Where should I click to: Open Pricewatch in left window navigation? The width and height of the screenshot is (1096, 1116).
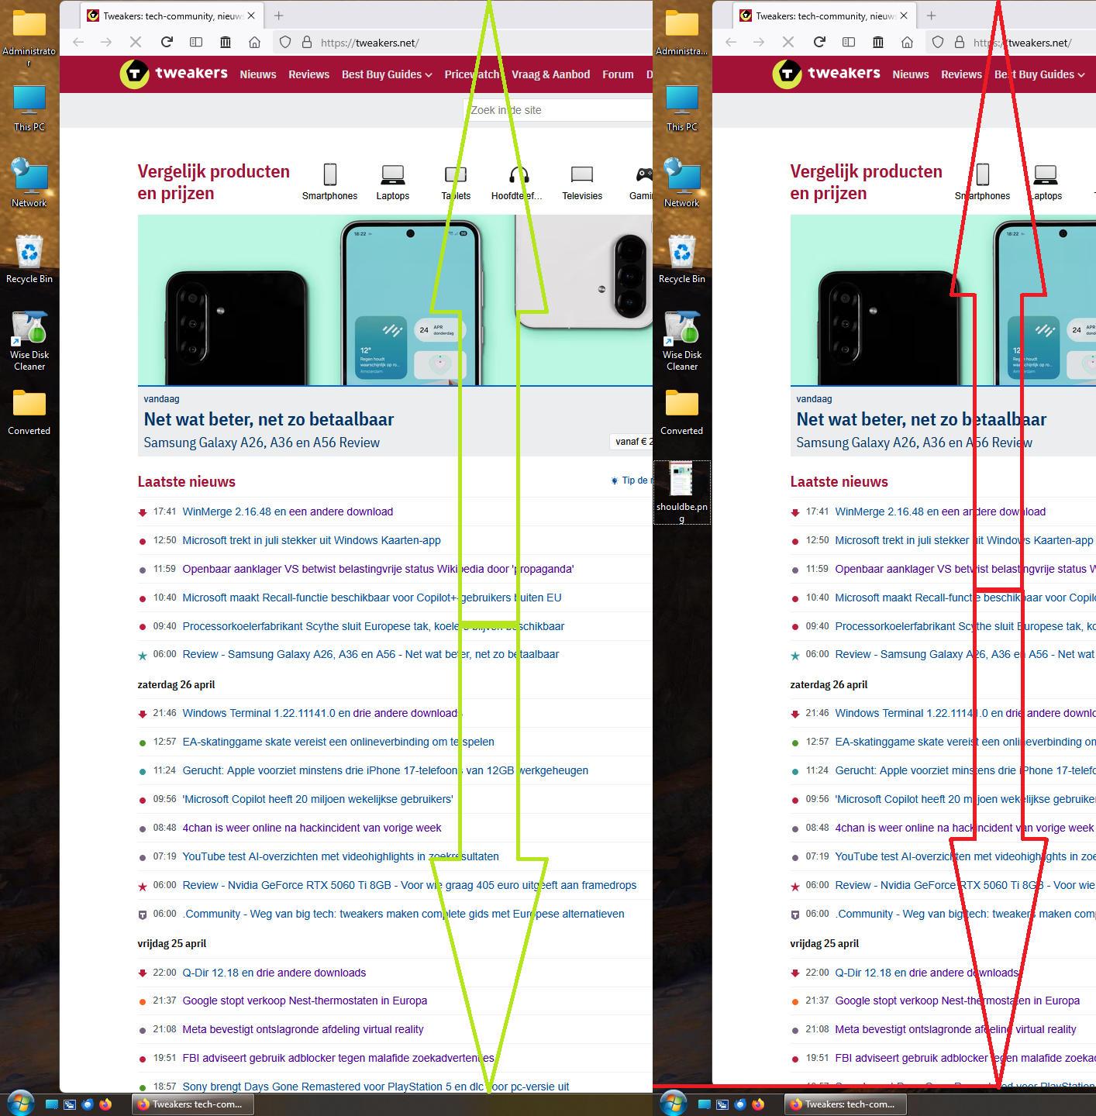point(472,74)
